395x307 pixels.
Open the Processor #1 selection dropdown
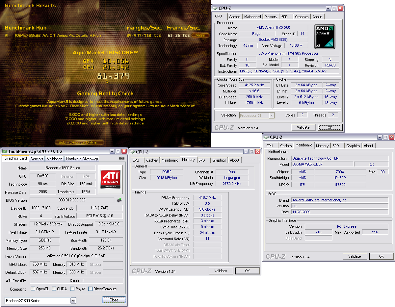pos(272,115)
